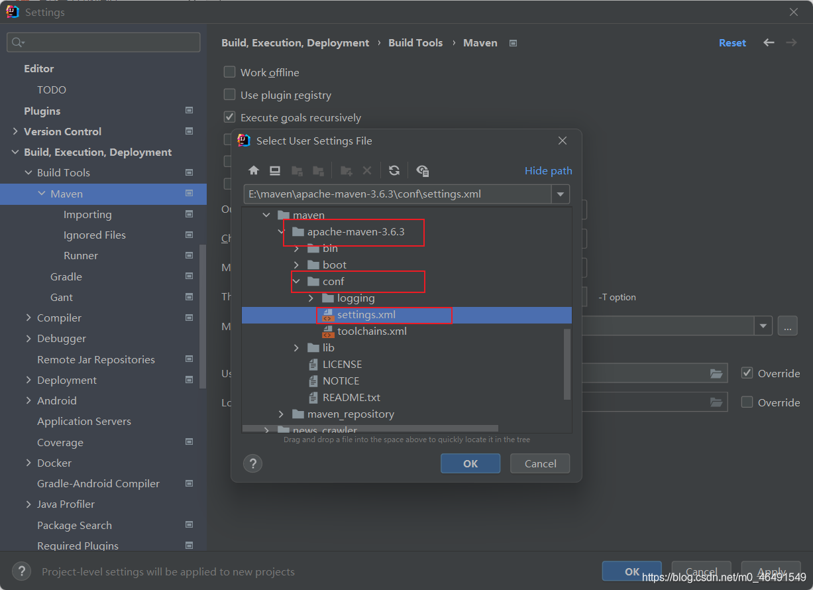Open Ignored Files settings page
The height and width of the screenshot is (590, 813).
(95, 235)
